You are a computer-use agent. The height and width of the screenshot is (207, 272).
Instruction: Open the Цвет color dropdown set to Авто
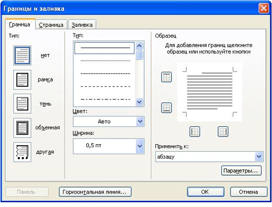point(109,121)
